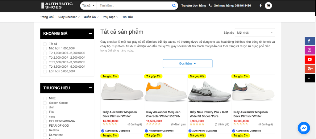Click the scroll-to-top arrow icon
This screenshot has width=316, height=139.
310,78
